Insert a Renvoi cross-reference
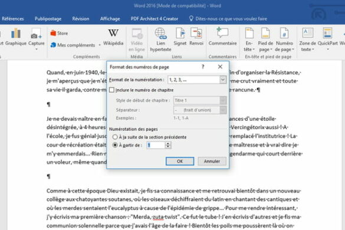The width and height of the screenshot is (345, 230). [x=196, y=37]
